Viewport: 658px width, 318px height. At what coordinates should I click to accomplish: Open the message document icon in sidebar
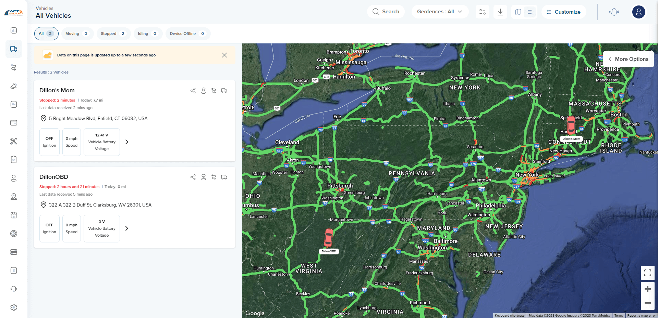pos(14,104)
